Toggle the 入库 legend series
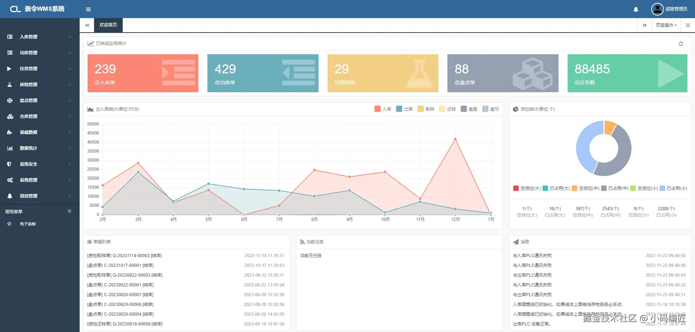Screen dimensions: 695x332 [383, 109]
